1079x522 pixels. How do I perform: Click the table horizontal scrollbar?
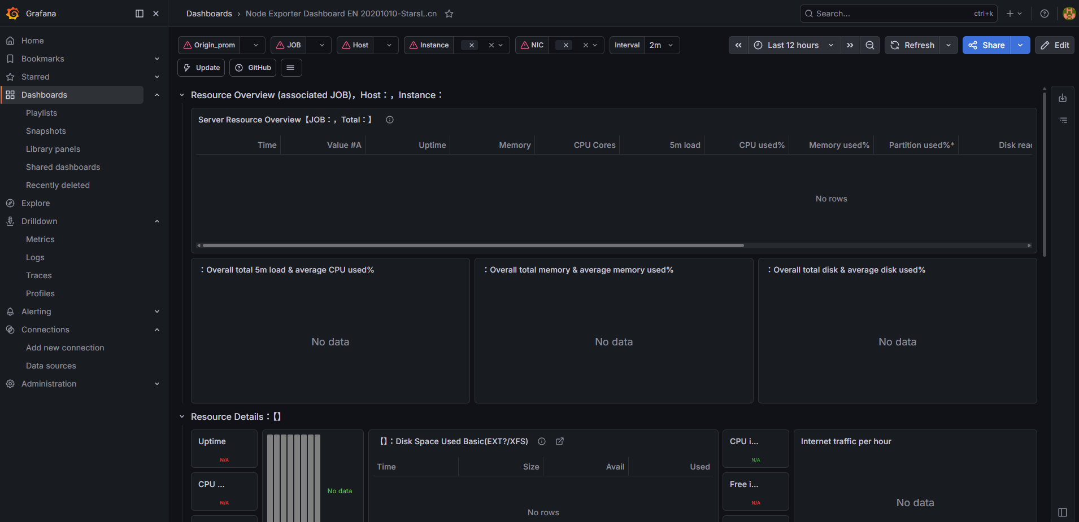tap(473, 245)
